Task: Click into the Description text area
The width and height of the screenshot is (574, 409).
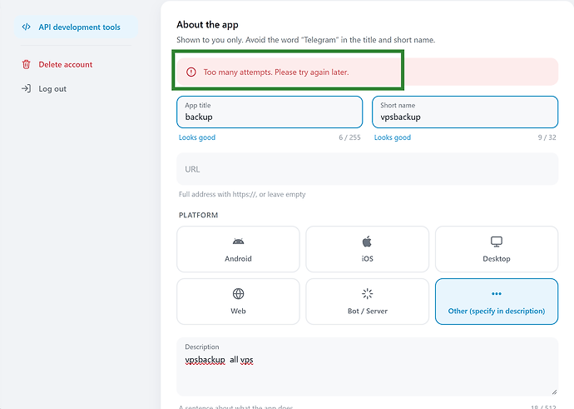Action: pos(367,367)
